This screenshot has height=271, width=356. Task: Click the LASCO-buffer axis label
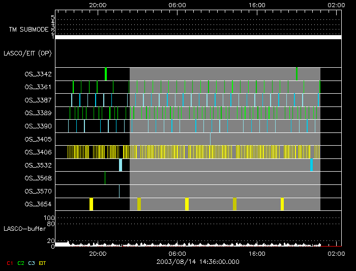[x=24, y=228]
